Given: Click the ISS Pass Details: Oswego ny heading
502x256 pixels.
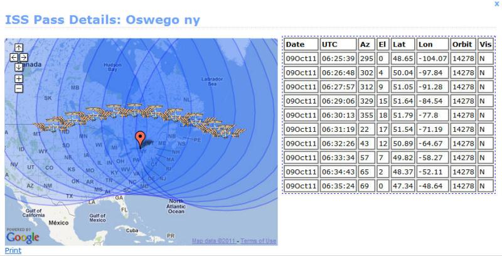Looking at the screenshot, I should [x=102, y=20].
